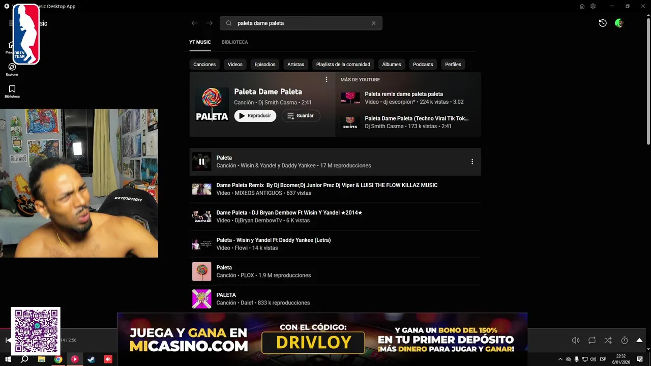Open the listening history clock icon
The height and width of the screenshot is (366, 651).
click(x=603, y=23)
